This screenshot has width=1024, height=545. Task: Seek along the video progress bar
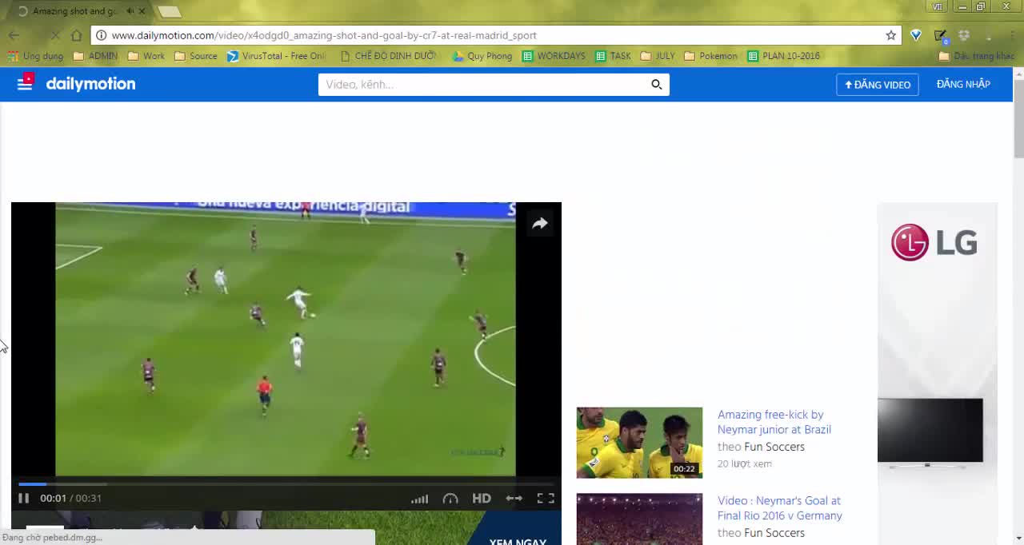[x=286, y=483]
